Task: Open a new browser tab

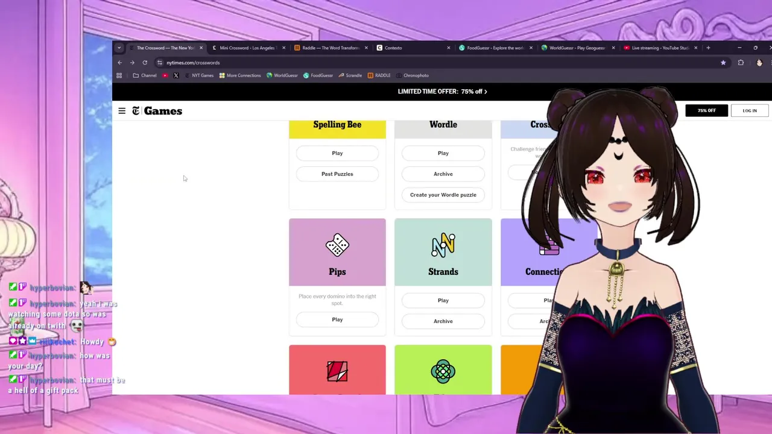Action: click(708, 48)
